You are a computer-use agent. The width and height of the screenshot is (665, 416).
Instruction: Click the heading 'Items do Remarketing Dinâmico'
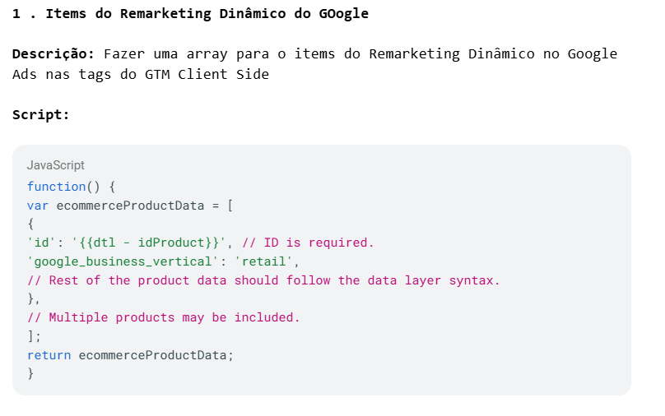pos(165,14)
